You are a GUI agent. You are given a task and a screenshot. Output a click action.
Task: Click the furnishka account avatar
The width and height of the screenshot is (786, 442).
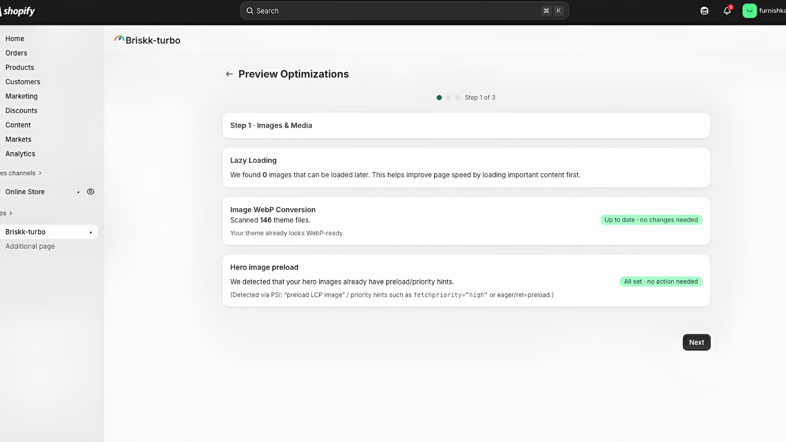click(749, 10)
